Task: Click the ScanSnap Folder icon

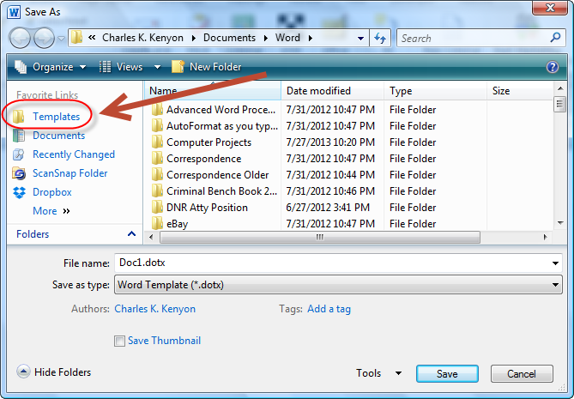Action: [x=19, y=173]
